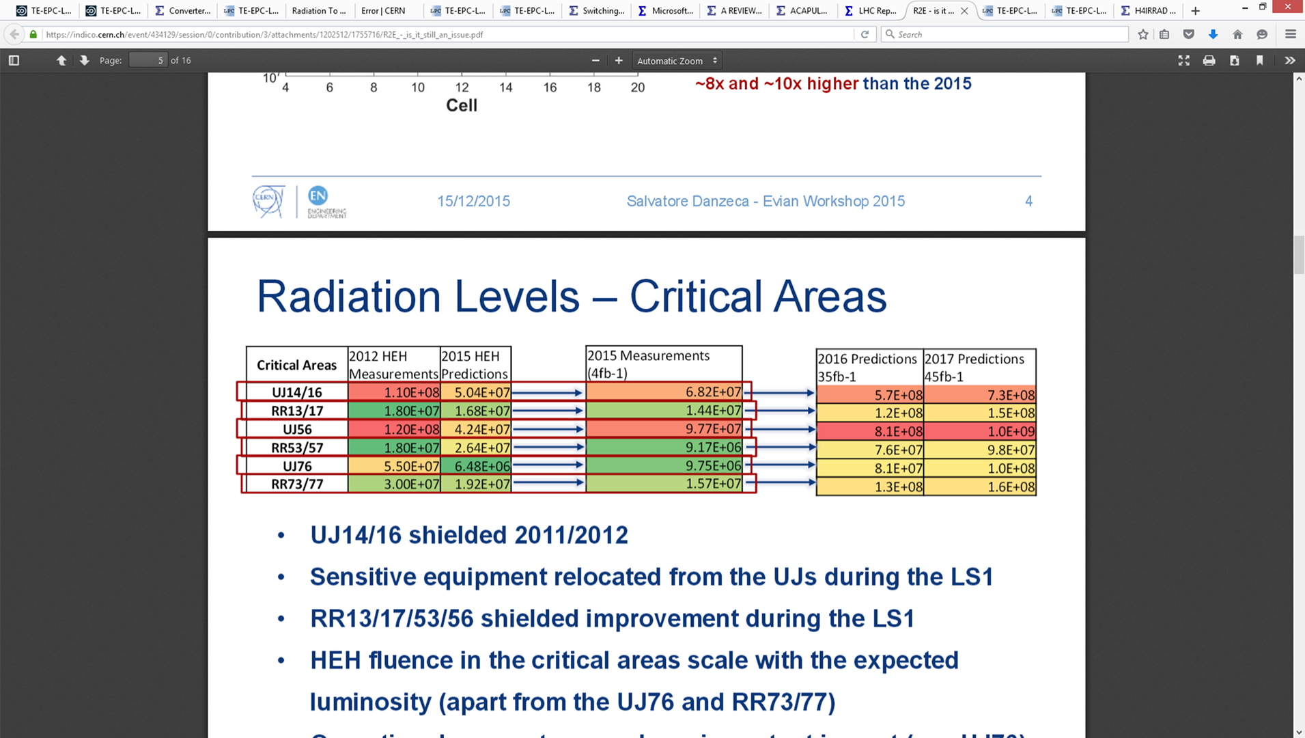Click the CERN logo in footer
The height and width of the screenshot is (738, 1305).
[x=268, y=202]
